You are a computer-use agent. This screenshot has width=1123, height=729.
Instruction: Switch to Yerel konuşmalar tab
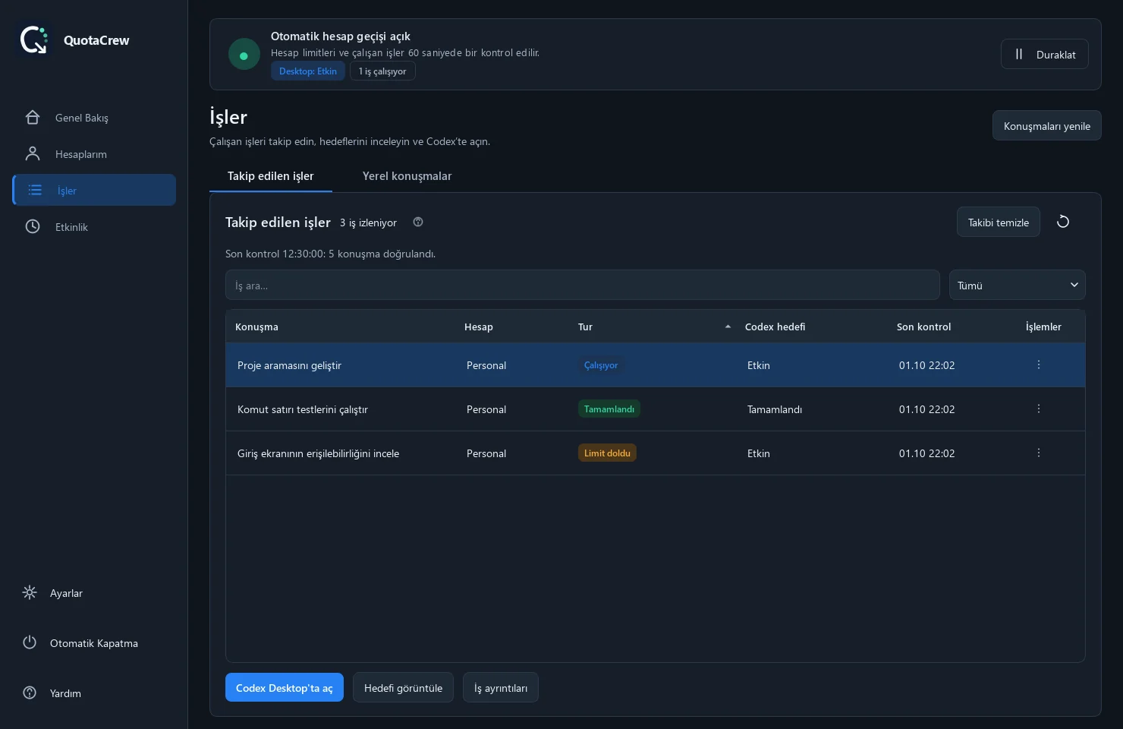coord(407,176)
